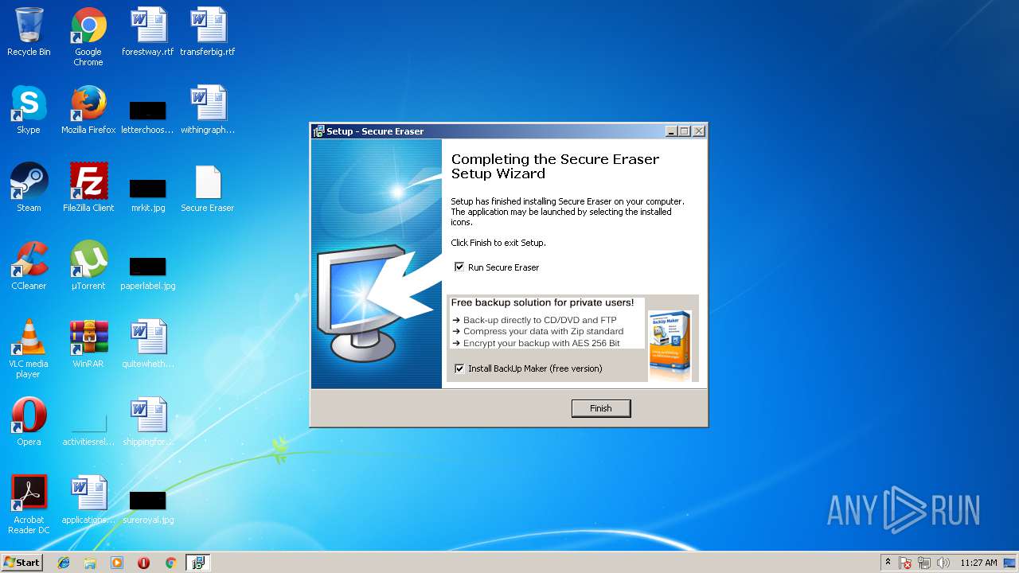Open Internet Explorer from taskbar

(64, 563)
